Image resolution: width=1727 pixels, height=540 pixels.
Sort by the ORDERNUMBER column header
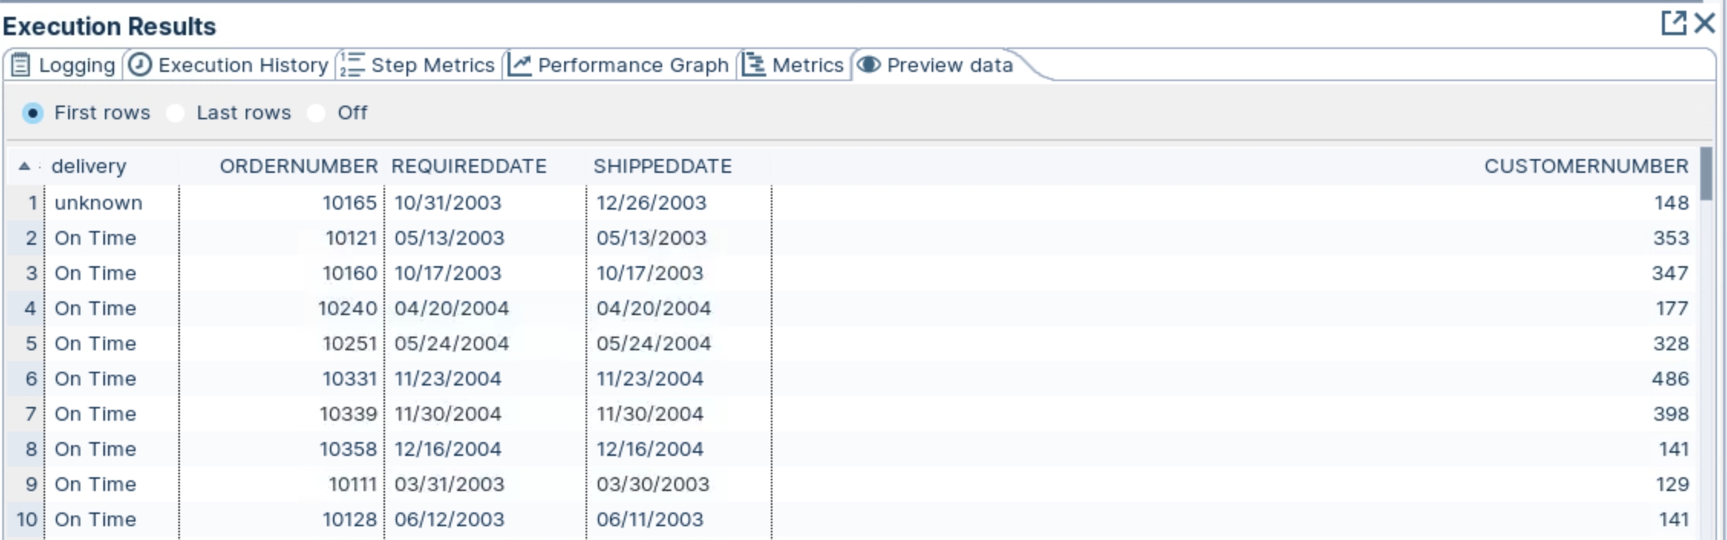coord(299,166)
